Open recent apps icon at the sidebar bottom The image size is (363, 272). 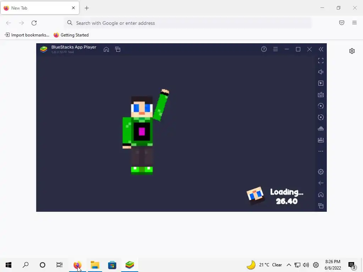click(x=320, y=206)
